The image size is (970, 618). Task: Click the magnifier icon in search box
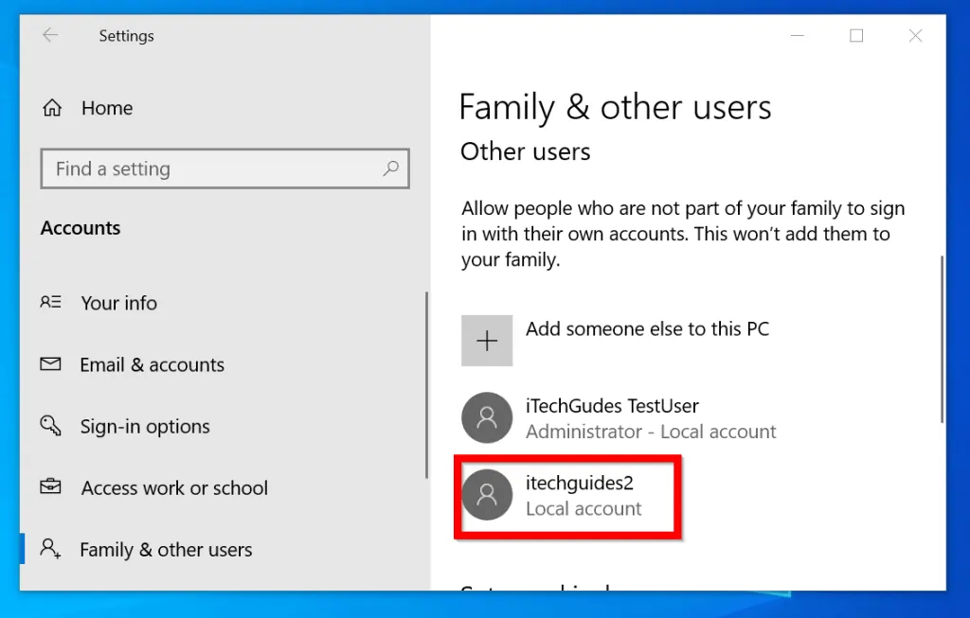click(x=390, y=169)
